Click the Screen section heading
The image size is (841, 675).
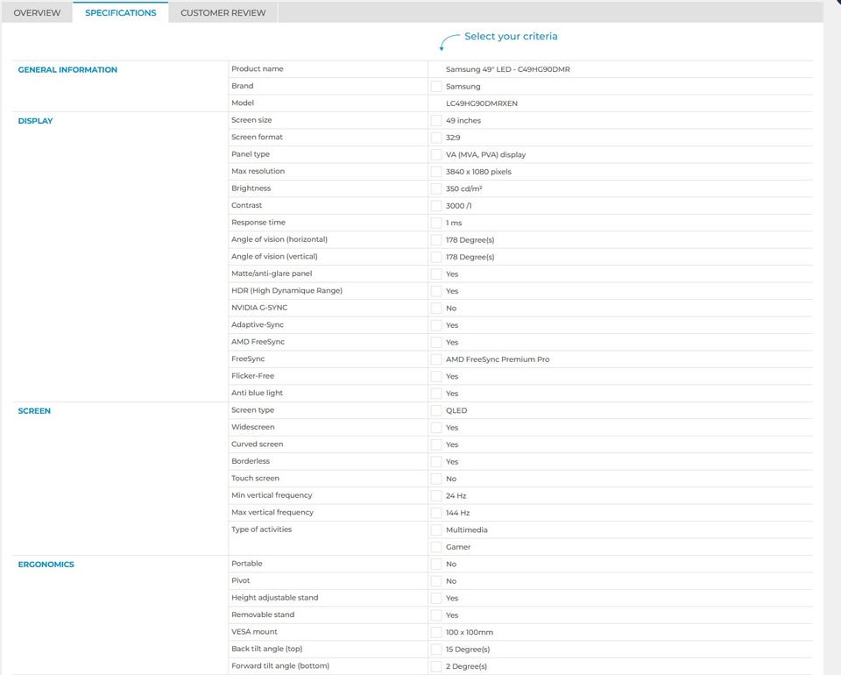click(x=34, y=411)
